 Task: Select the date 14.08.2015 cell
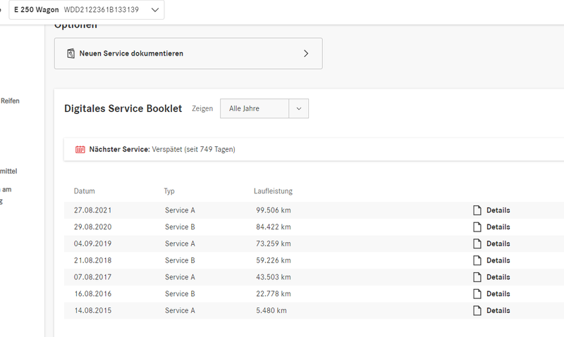tap(93, 310)
